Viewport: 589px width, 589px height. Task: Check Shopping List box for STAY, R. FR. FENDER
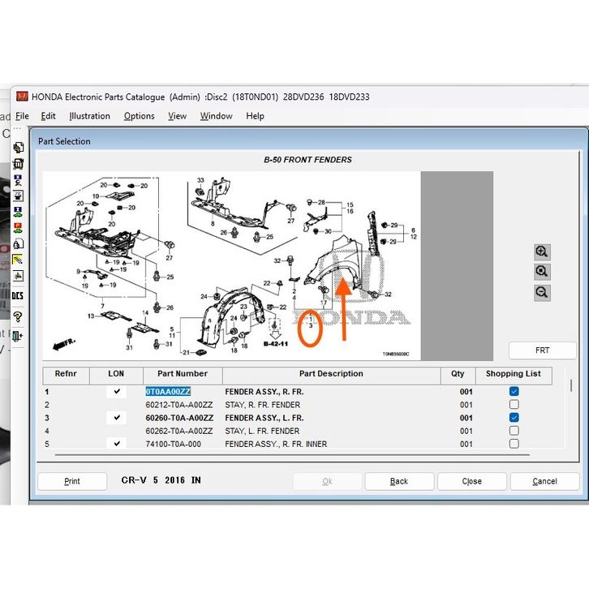514,405
